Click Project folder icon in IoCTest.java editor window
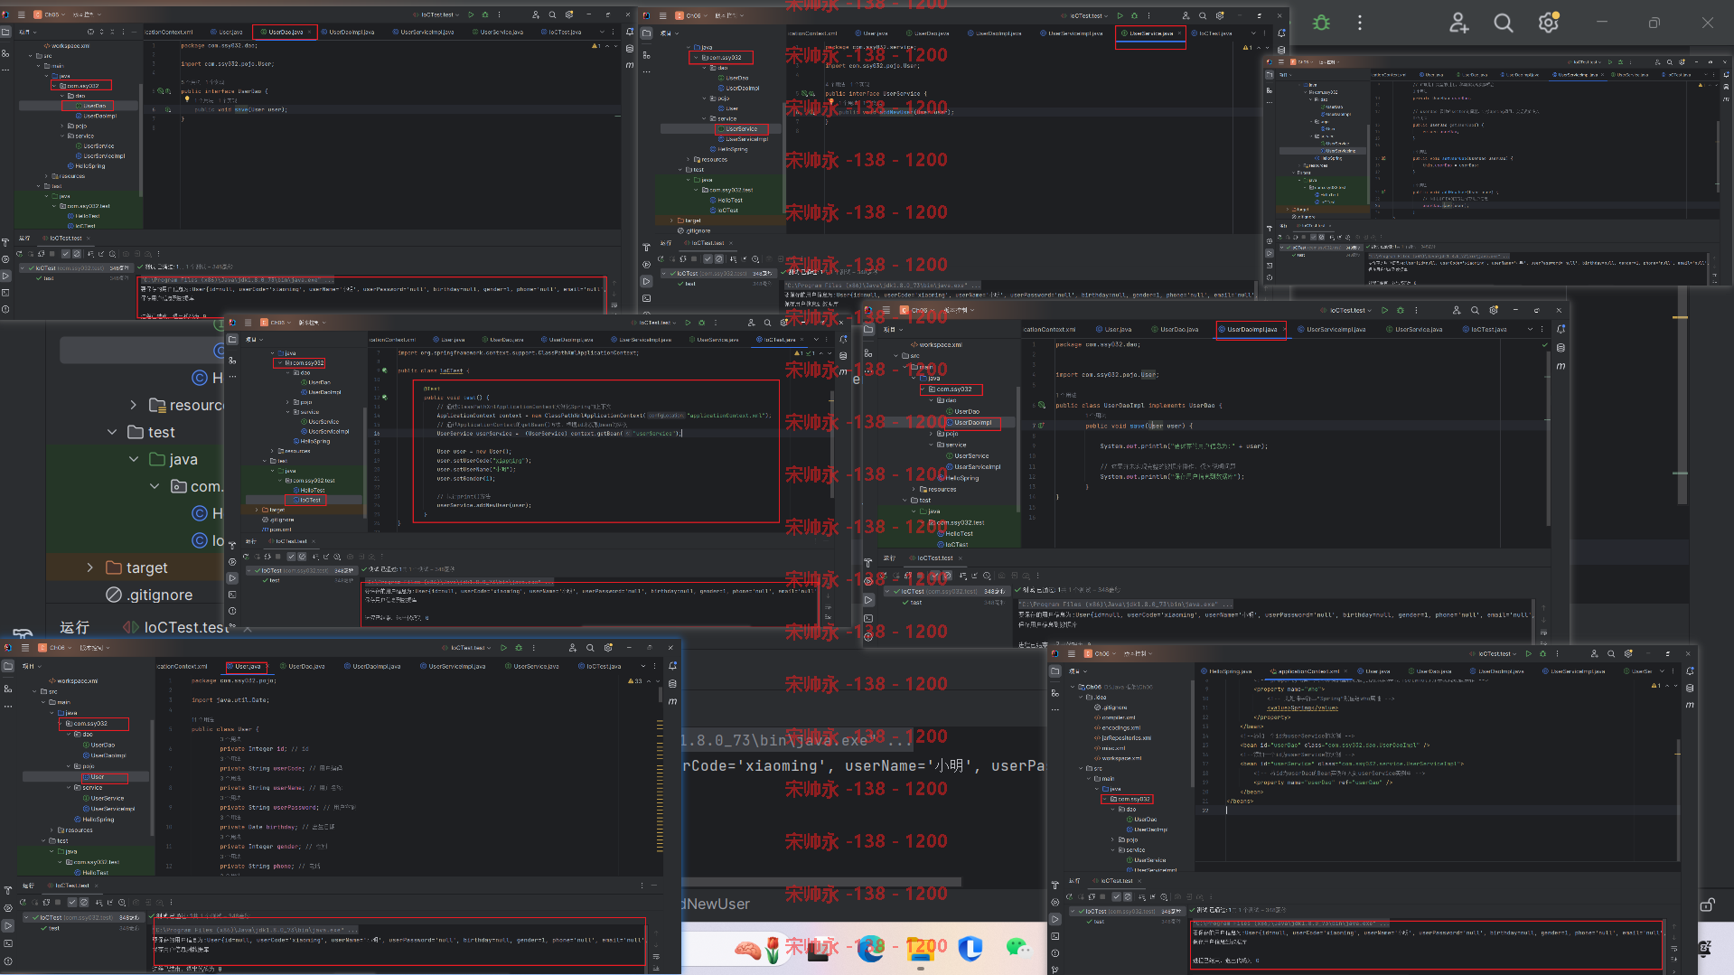The width and height of the screenshot is (1734, 975). pyautogui.click(x=232, y=340)
